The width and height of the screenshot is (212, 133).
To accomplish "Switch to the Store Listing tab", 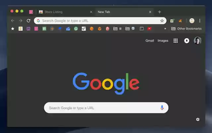I will tap(66, 12).
